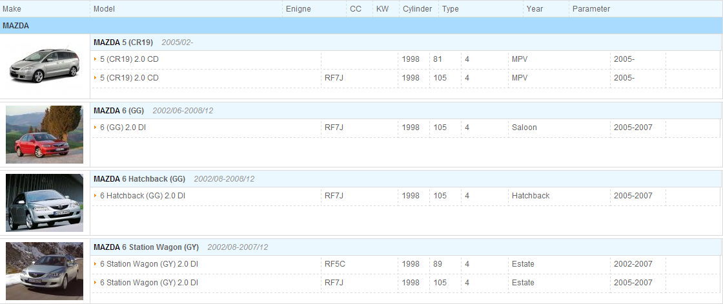
Task: Click the Saloon type cell
Action: pos(524,128)
